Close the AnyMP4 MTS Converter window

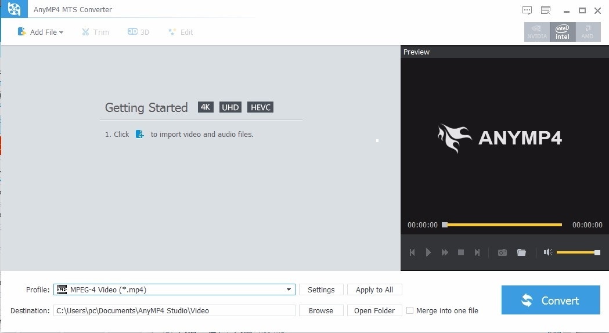tap(598, 10)
